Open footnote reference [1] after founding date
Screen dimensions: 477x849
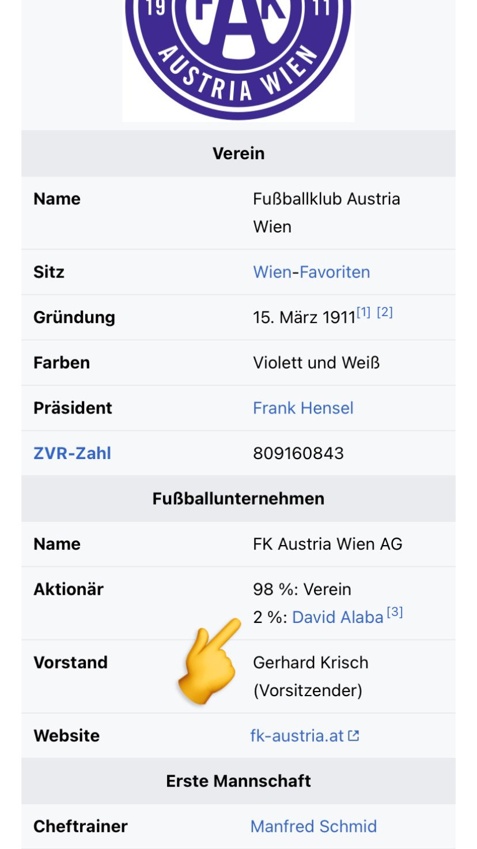tap(364, 313)
